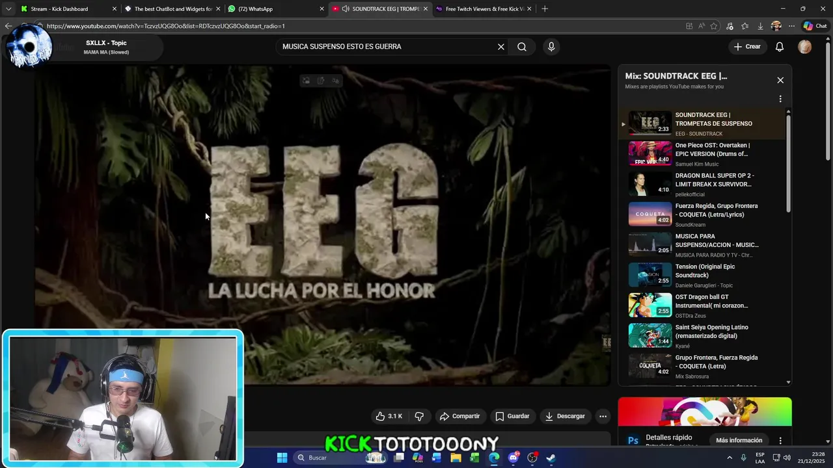Screen dimensions: 833x468
Task: Open YouTube notifications bell
Action: pyautogui.click(x=780, y=47)
